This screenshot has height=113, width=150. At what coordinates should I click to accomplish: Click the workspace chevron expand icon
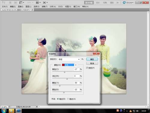[117, 3]
